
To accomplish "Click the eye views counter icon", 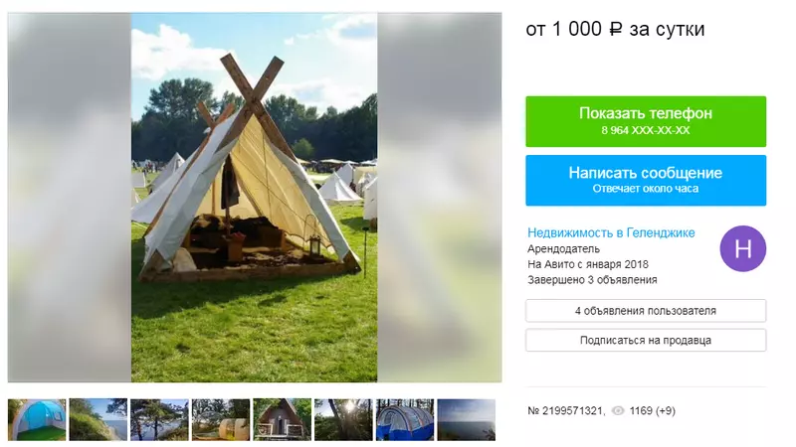I will pyautogui.click(x=618, y=411).
